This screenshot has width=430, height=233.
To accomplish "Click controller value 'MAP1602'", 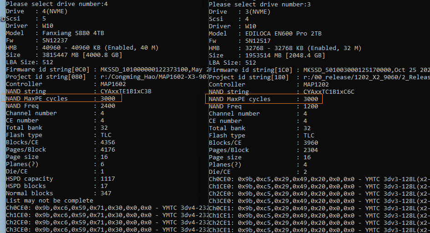I will [113, 84].
